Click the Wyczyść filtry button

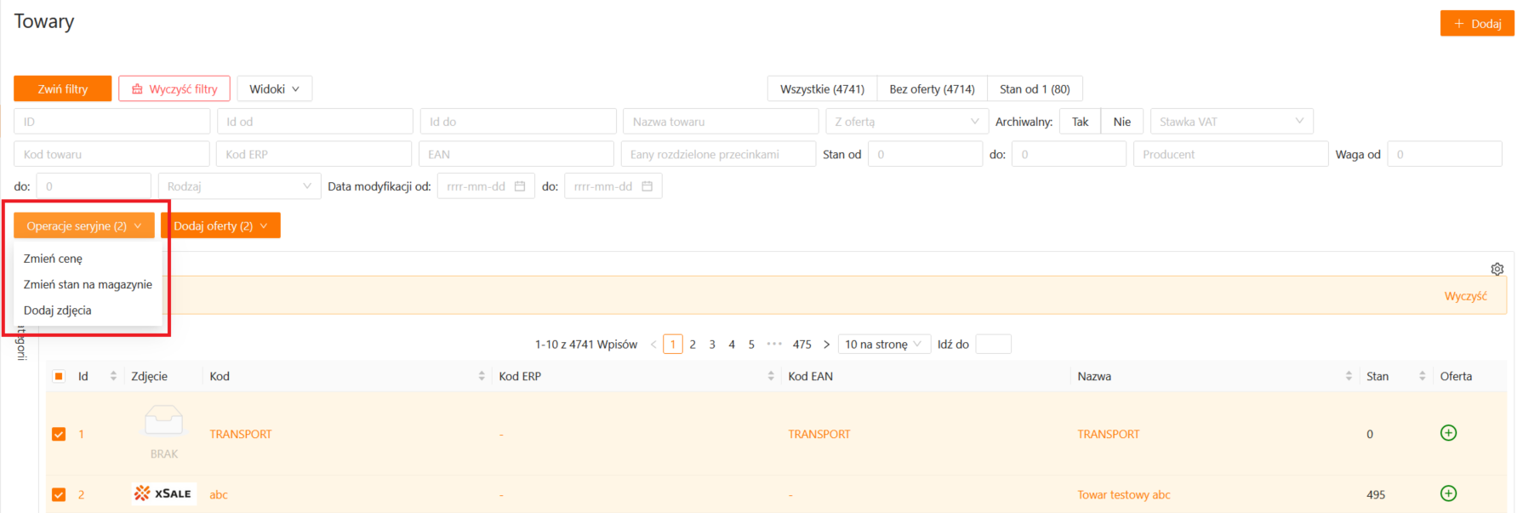[174, 88]
